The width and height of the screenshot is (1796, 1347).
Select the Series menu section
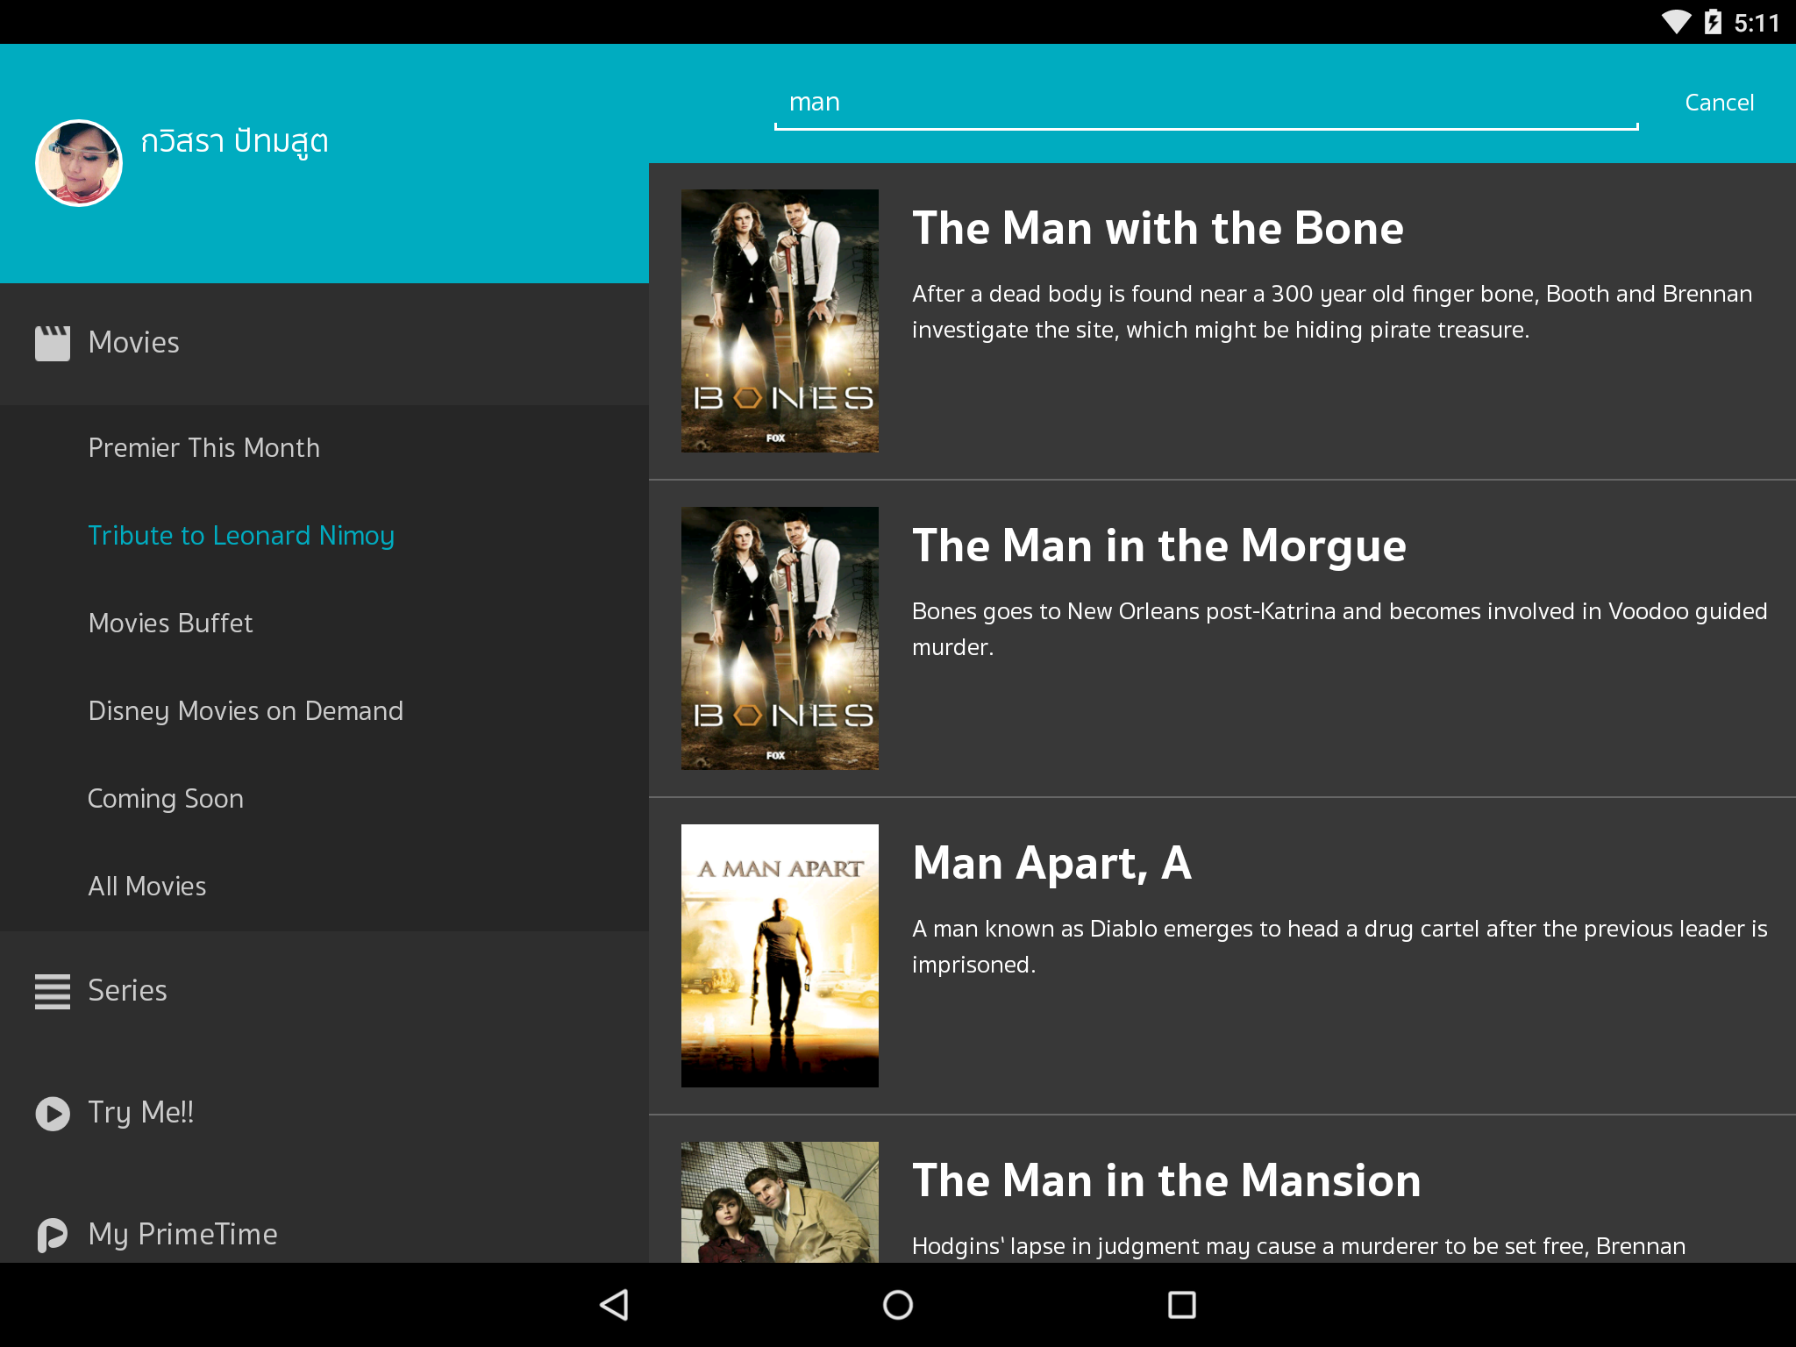click(x=324, y=991)
